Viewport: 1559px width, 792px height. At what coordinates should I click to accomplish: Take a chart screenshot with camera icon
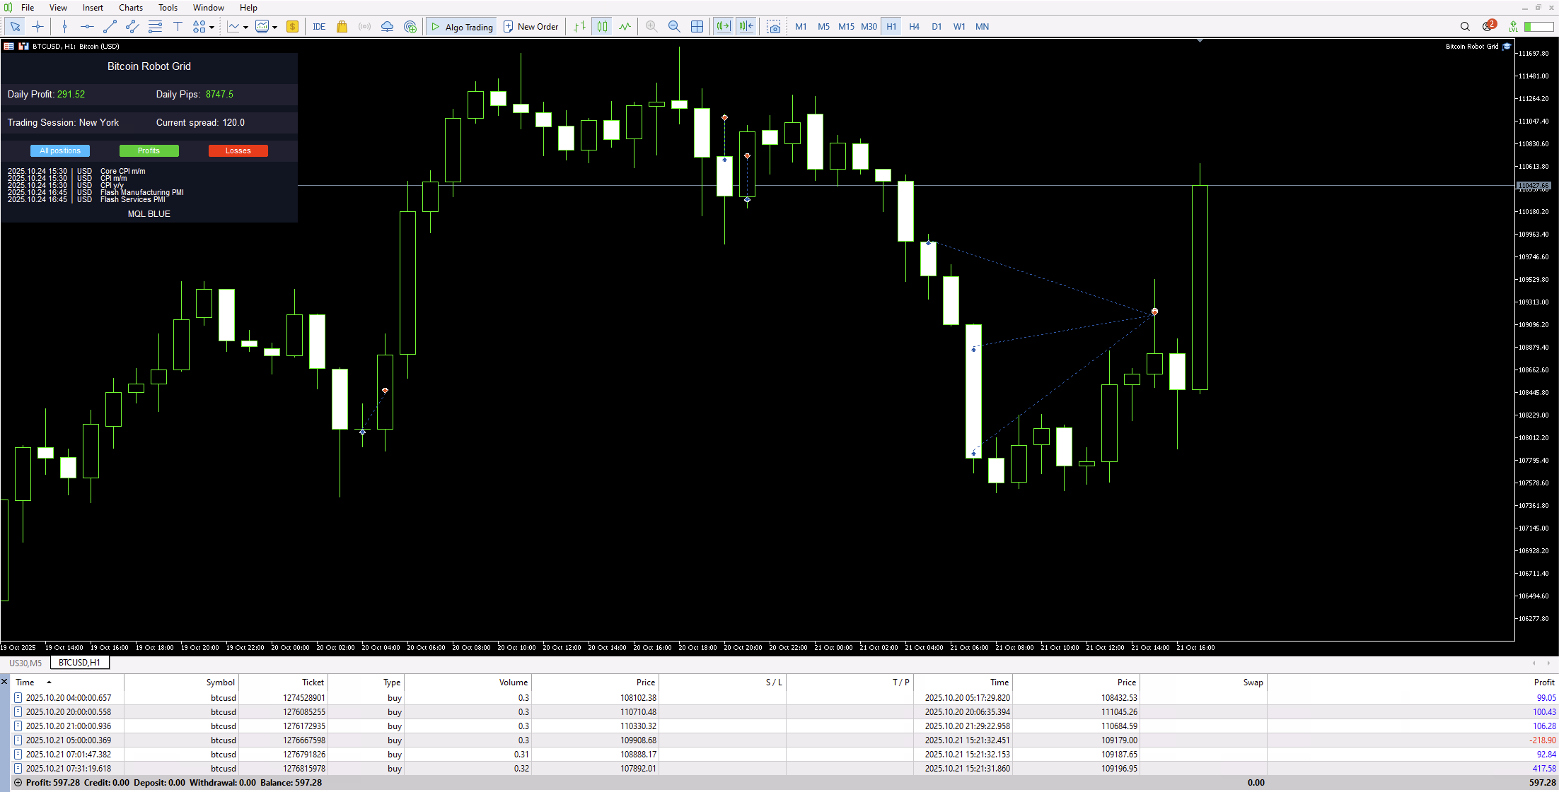[x=774, y=27]
